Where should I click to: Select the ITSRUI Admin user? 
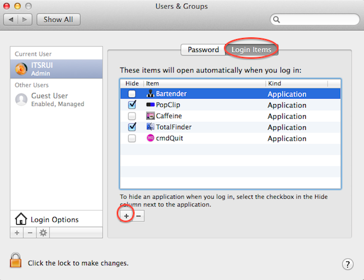[57, 69]
